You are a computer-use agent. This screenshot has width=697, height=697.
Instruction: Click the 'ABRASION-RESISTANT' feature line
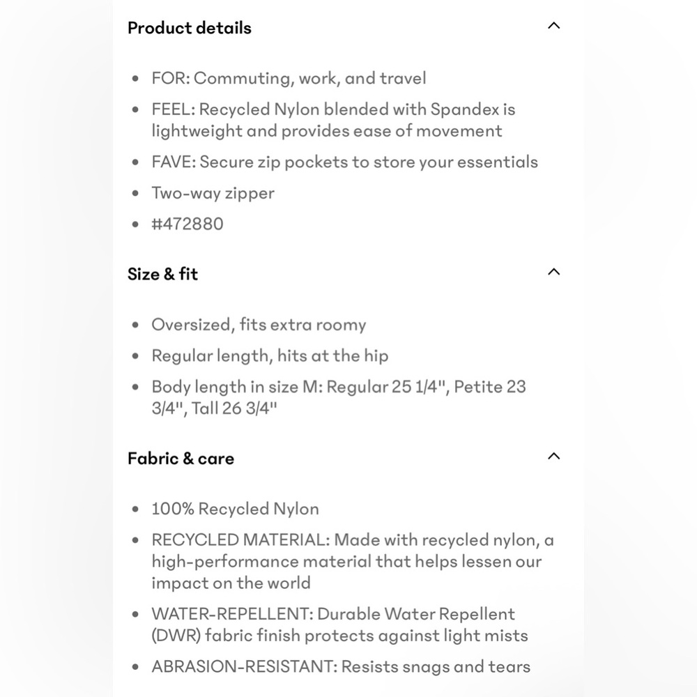click(x=341, y=667)
